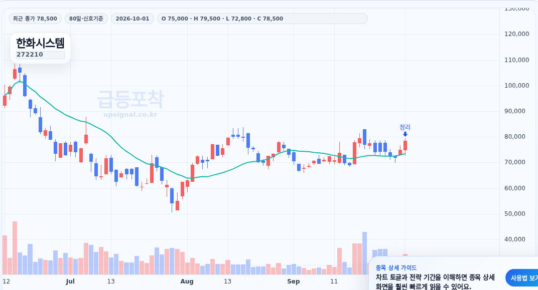Select the Aug label on the date axis
This screenshot has width=538, height=290.
[187, 281]
